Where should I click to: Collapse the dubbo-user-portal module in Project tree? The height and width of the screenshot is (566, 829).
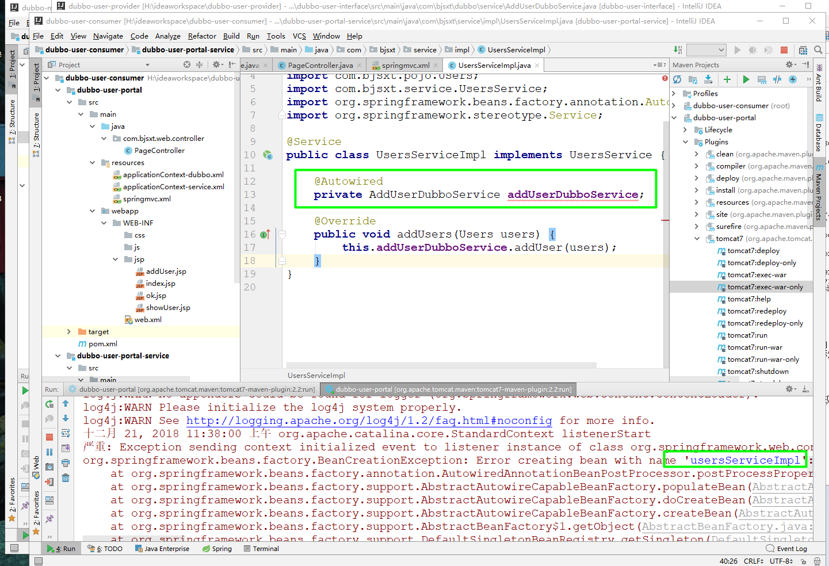(x=58, y=90)
